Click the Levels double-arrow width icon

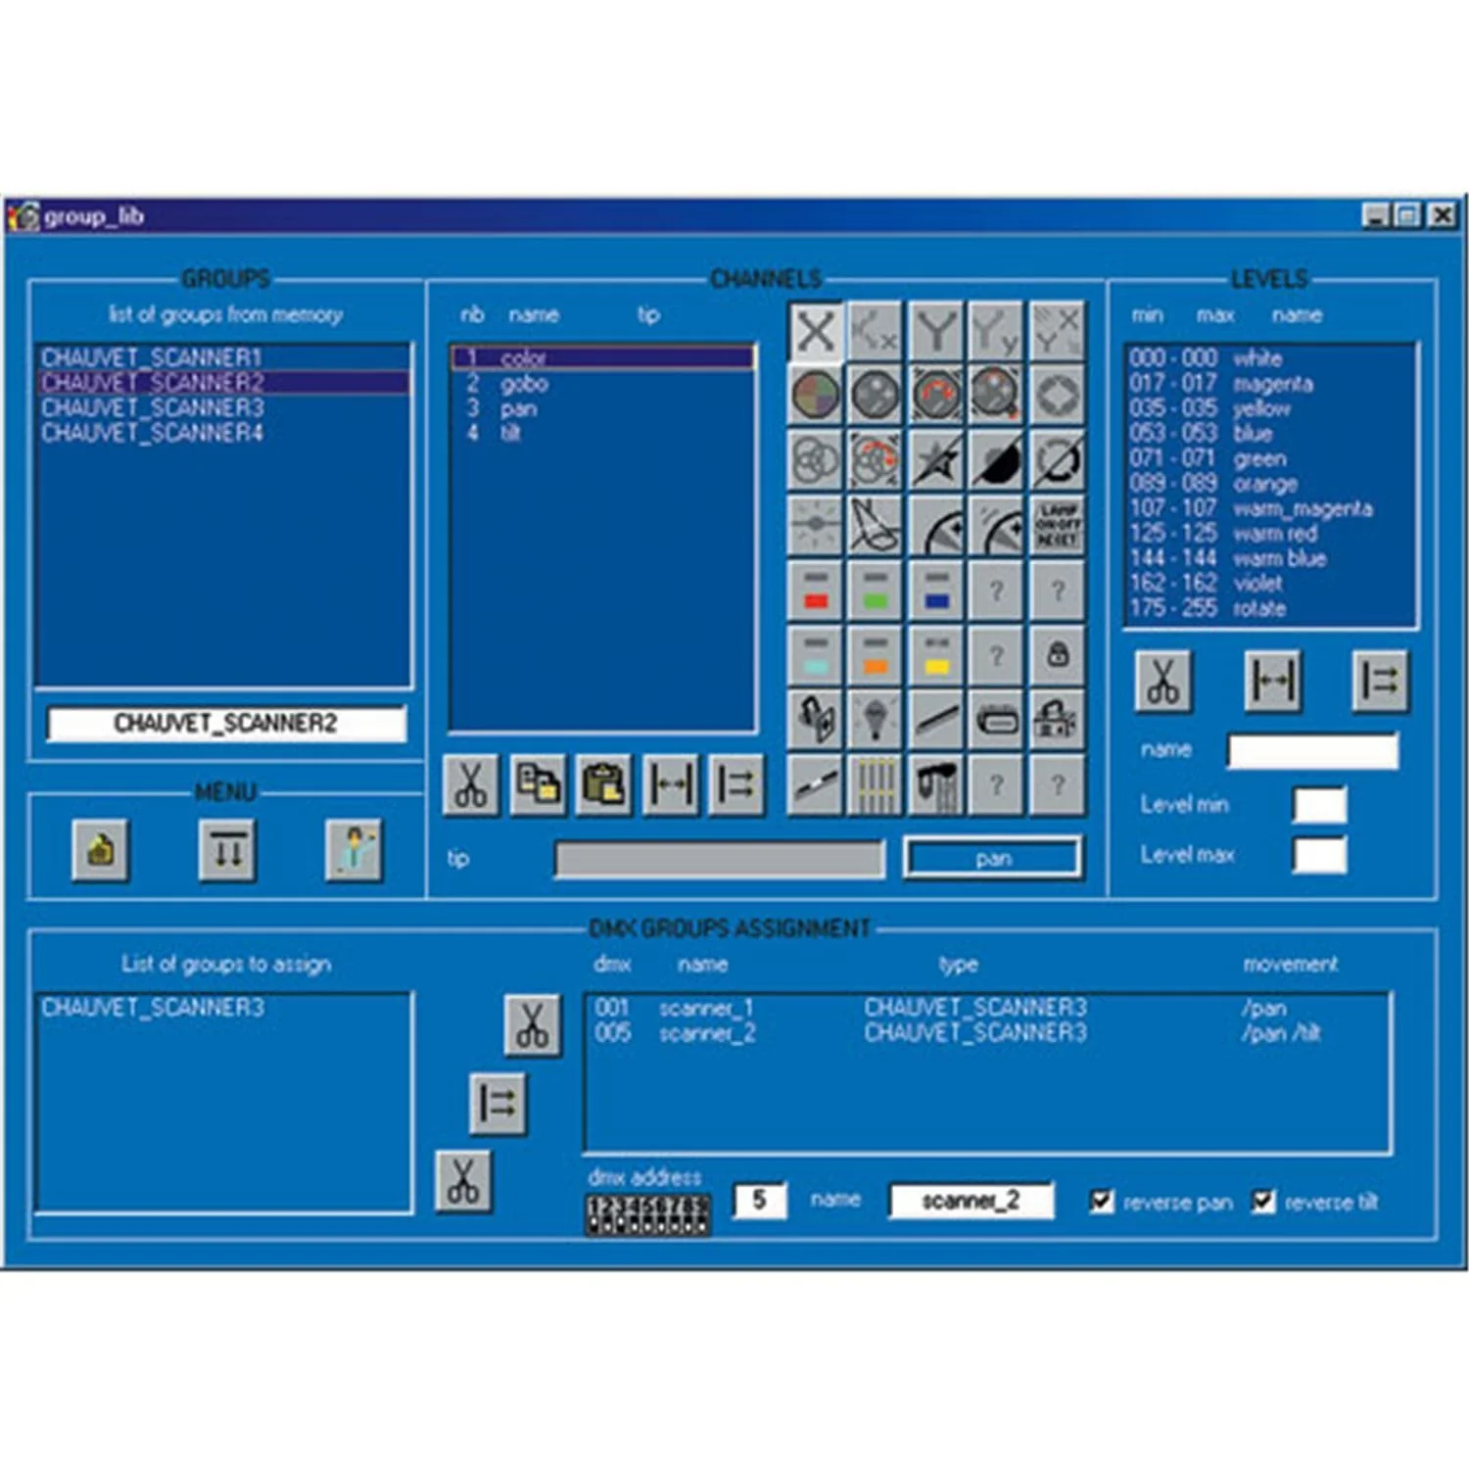(x=1272, y=680)
